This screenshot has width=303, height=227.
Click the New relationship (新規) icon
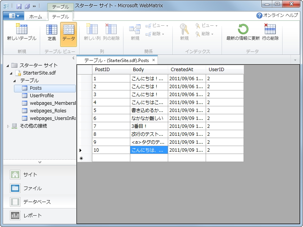(x=135, y=30)
